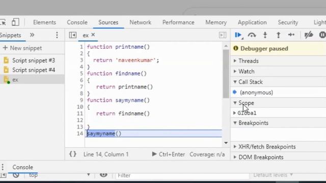Step into next function call
The height and width of the screenshot is (183, 326).
pos(265,35)
